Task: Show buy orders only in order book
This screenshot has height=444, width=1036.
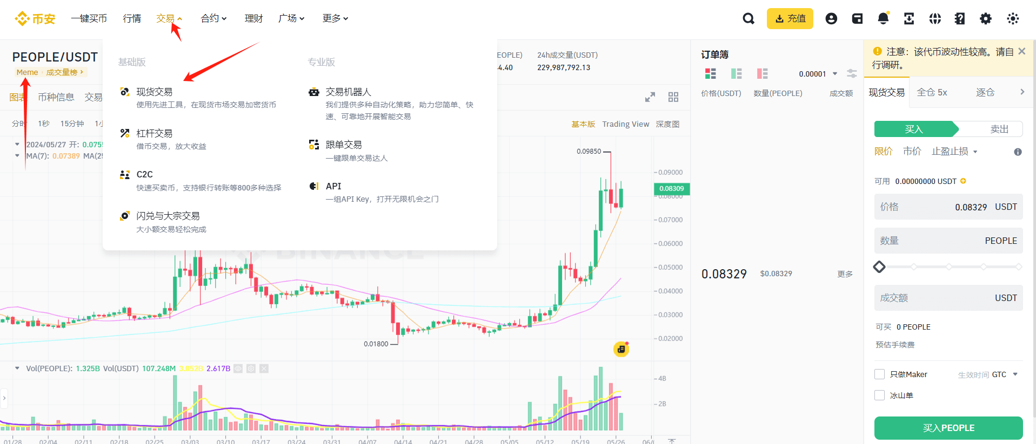Action: coord(736,73)
